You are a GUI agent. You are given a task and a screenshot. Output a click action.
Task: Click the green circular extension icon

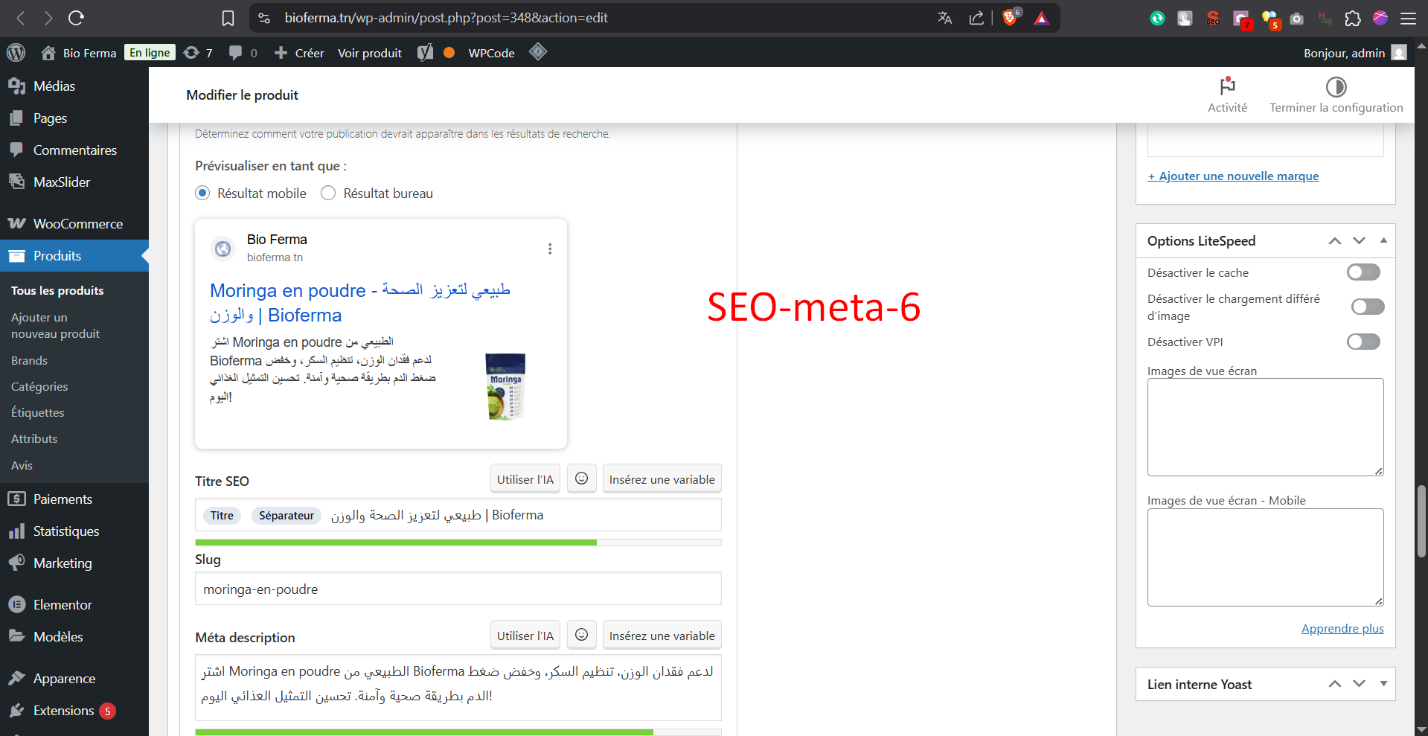[x=1157, y=19]
